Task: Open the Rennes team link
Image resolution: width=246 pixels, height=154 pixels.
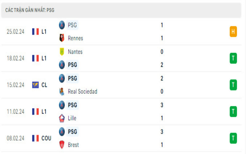Action: (75, 38)
